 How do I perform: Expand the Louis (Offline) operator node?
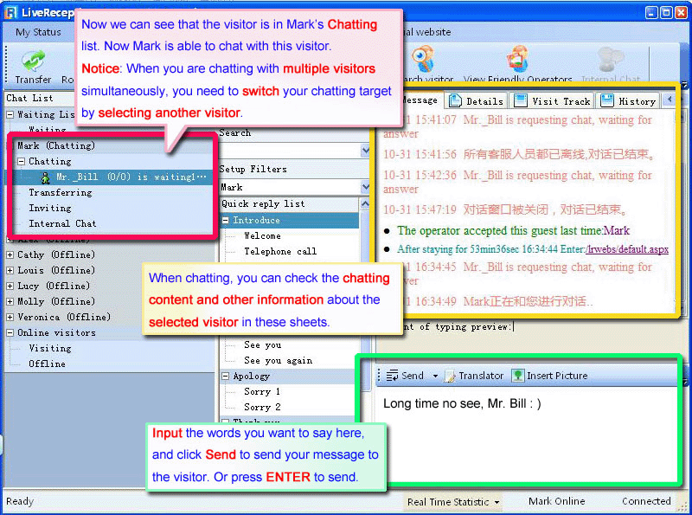click(10, 270)
